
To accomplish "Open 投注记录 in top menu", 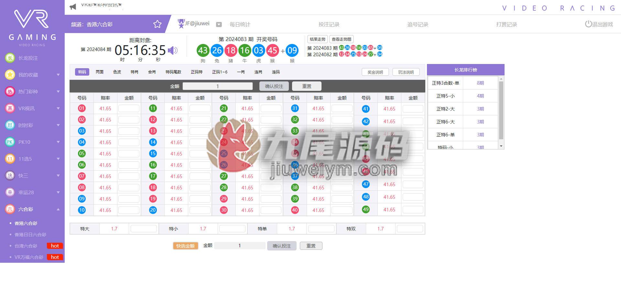I will tap(329, 24).
